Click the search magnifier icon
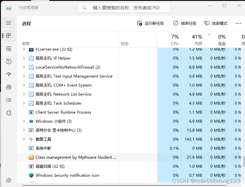This screenshot has width=245, height=187. click(x=84, y=8)
